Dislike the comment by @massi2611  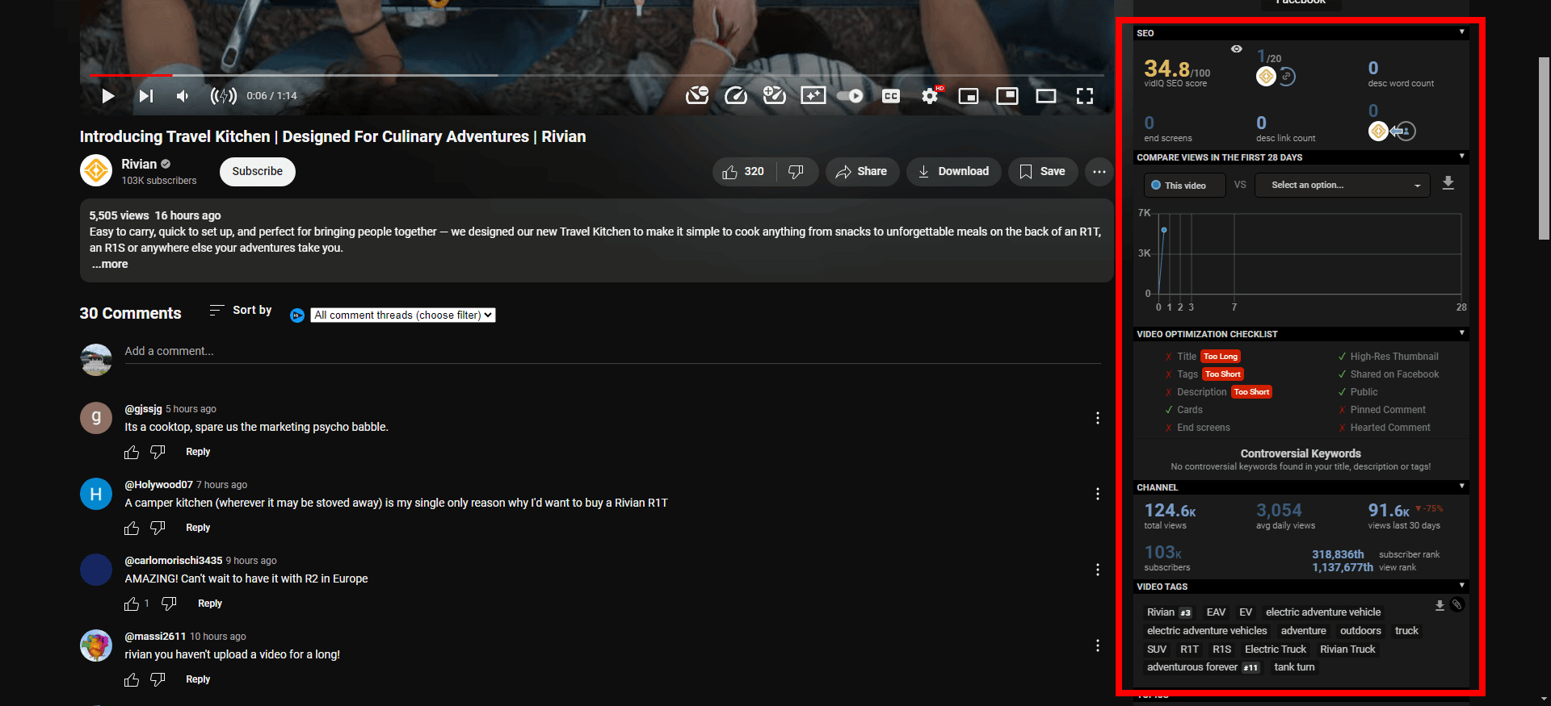tap(158, 679)
